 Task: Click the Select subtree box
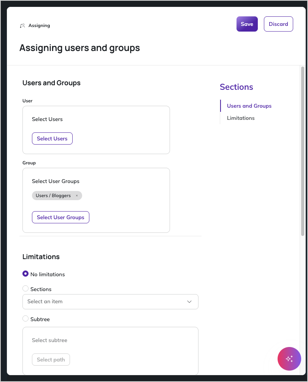pyautogui.click(x=110, y=351)
